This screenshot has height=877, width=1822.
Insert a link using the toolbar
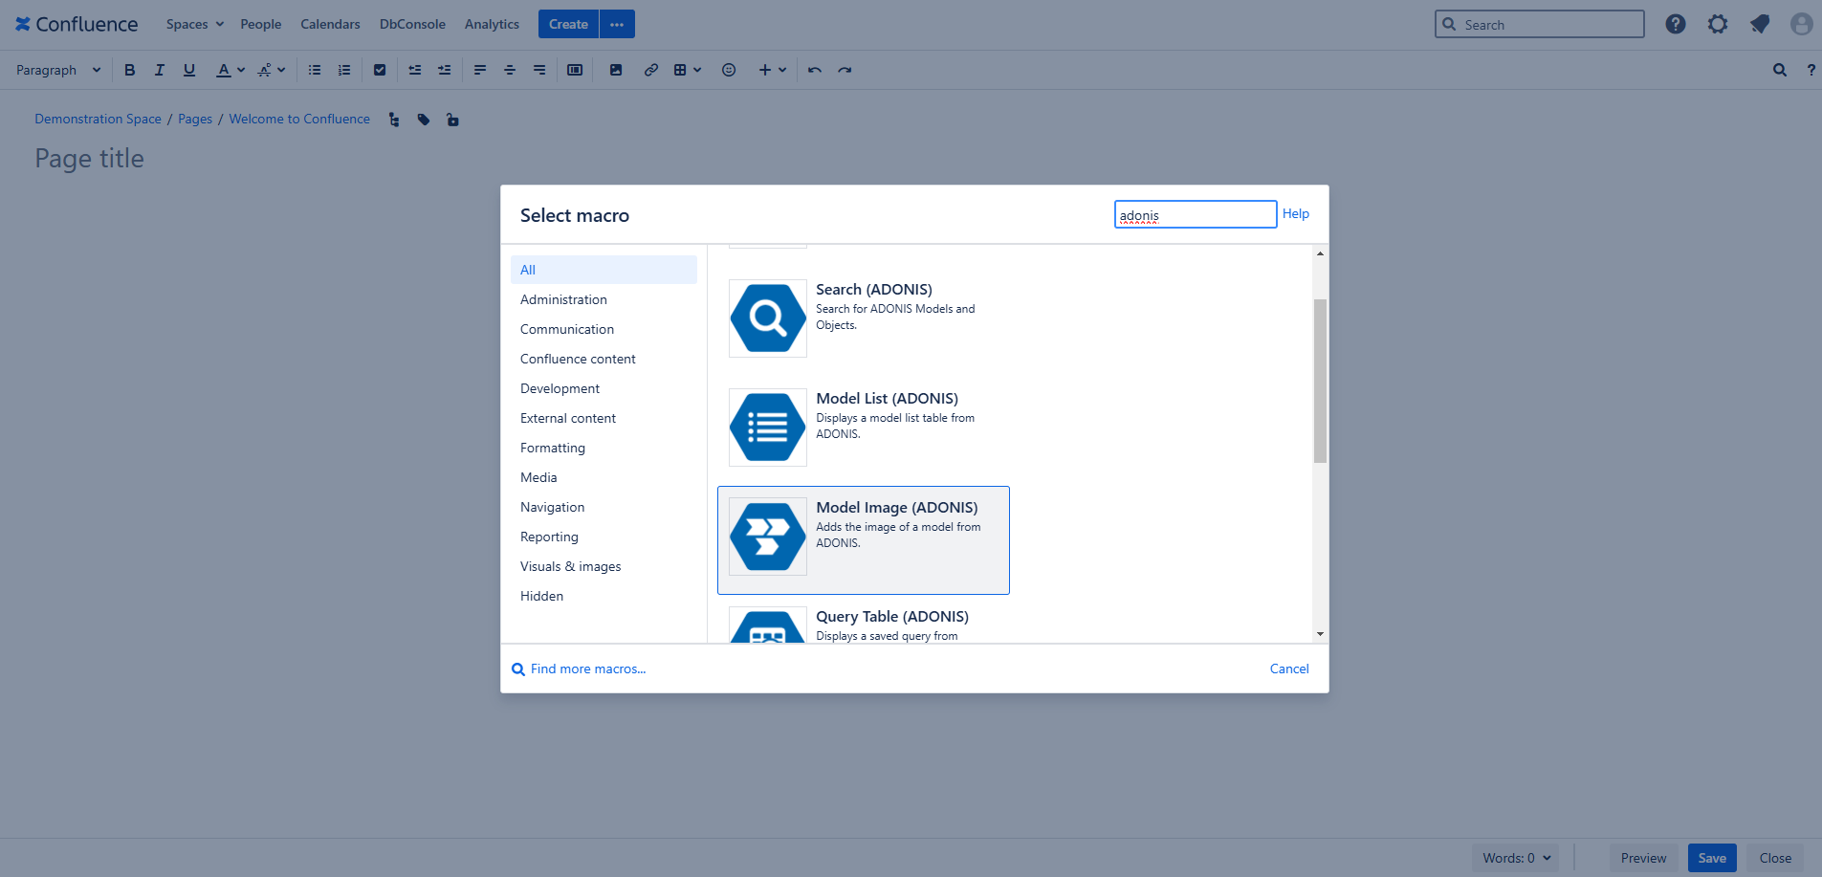(x=651, y=69)
